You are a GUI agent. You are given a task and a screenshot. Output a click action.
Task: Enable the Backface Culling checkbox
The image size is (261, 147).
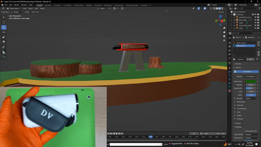(245, 131)
